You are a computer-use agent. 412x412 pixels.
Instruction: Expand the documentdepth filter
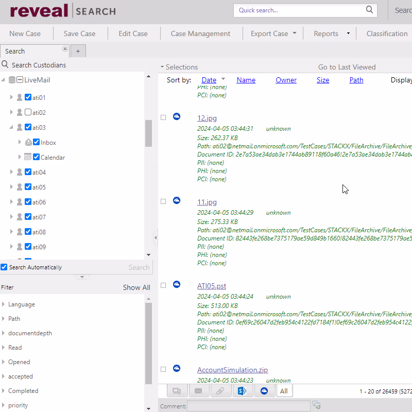pos(3,333)
